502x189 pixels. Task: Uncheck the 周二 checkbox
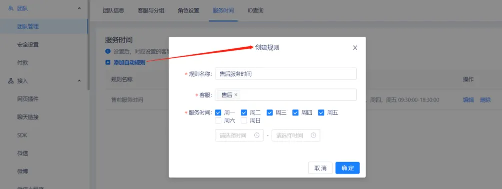coord(244,112)
